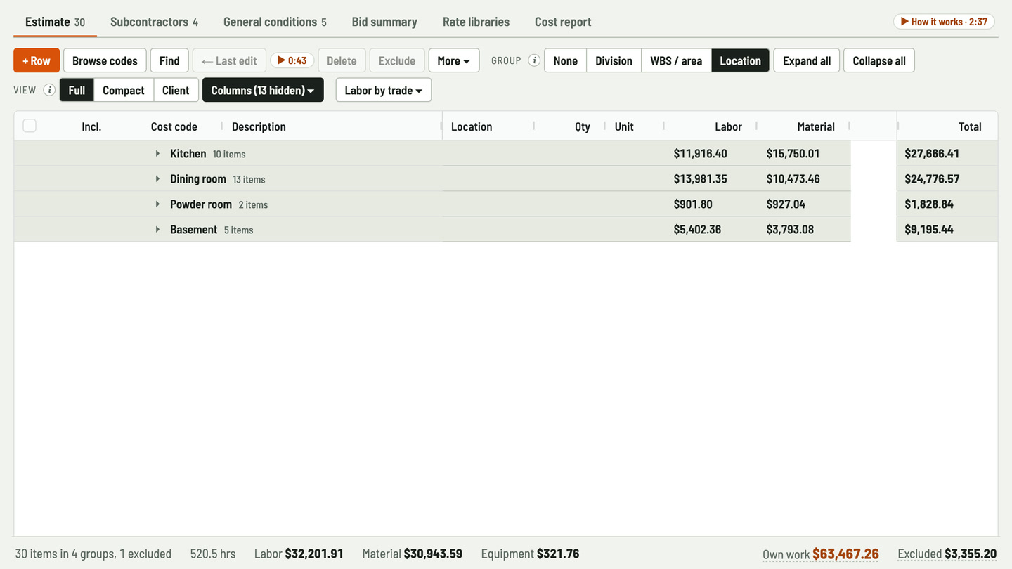Click the GROUP info icon
The image size is (1012, 569).
pos(534,60)
